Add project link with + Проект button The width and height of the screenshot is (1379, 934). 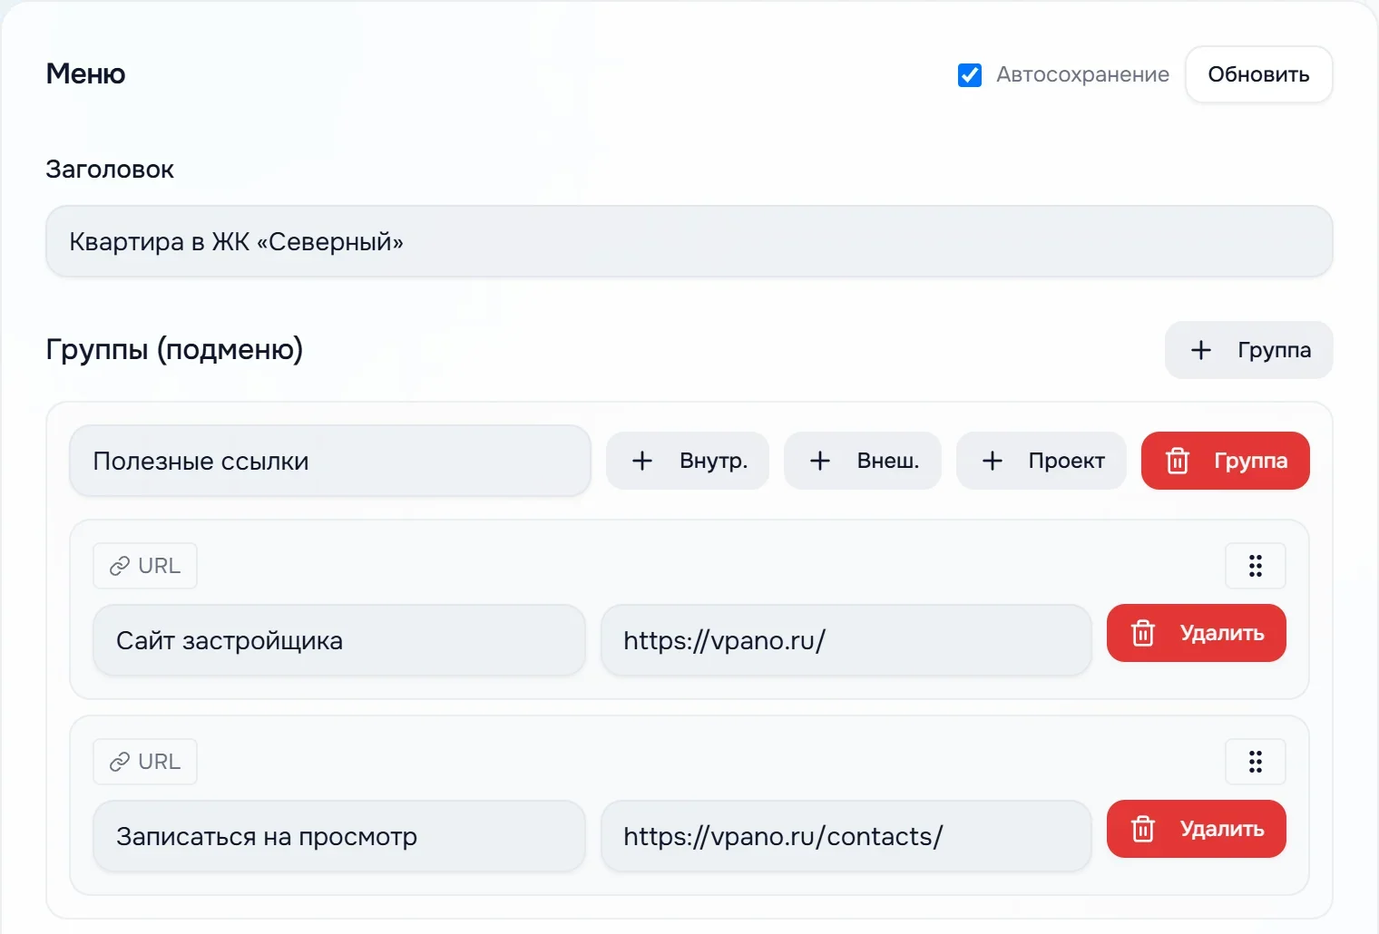pyautogui.click(x=1042, y=461)
